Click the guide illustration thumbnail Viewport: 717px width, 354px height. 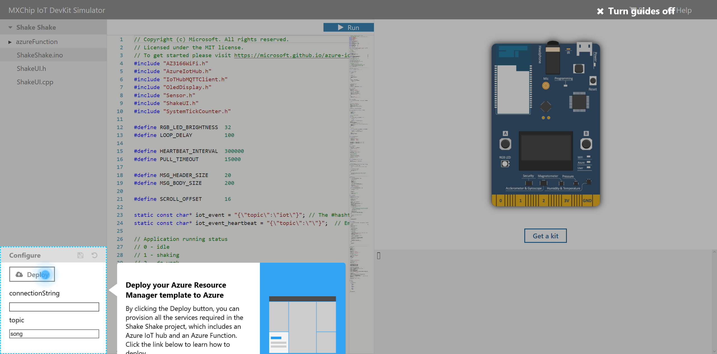[302, 324]
